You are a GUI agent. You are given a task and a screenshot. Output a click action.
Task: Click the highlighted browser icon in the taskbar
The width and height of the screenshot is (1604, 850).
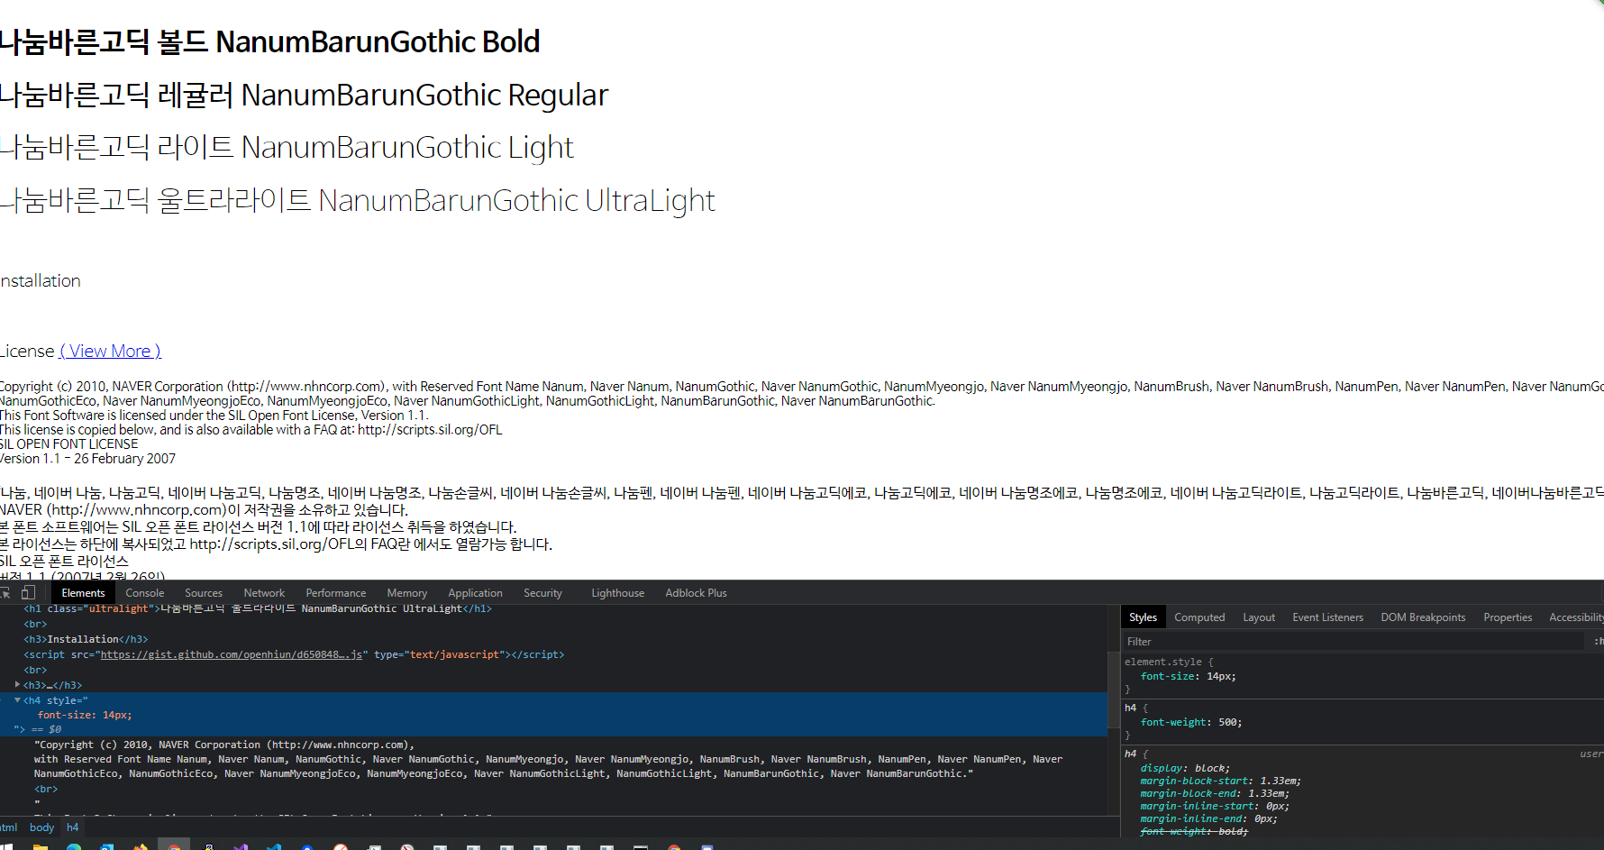tap(174, 845)
